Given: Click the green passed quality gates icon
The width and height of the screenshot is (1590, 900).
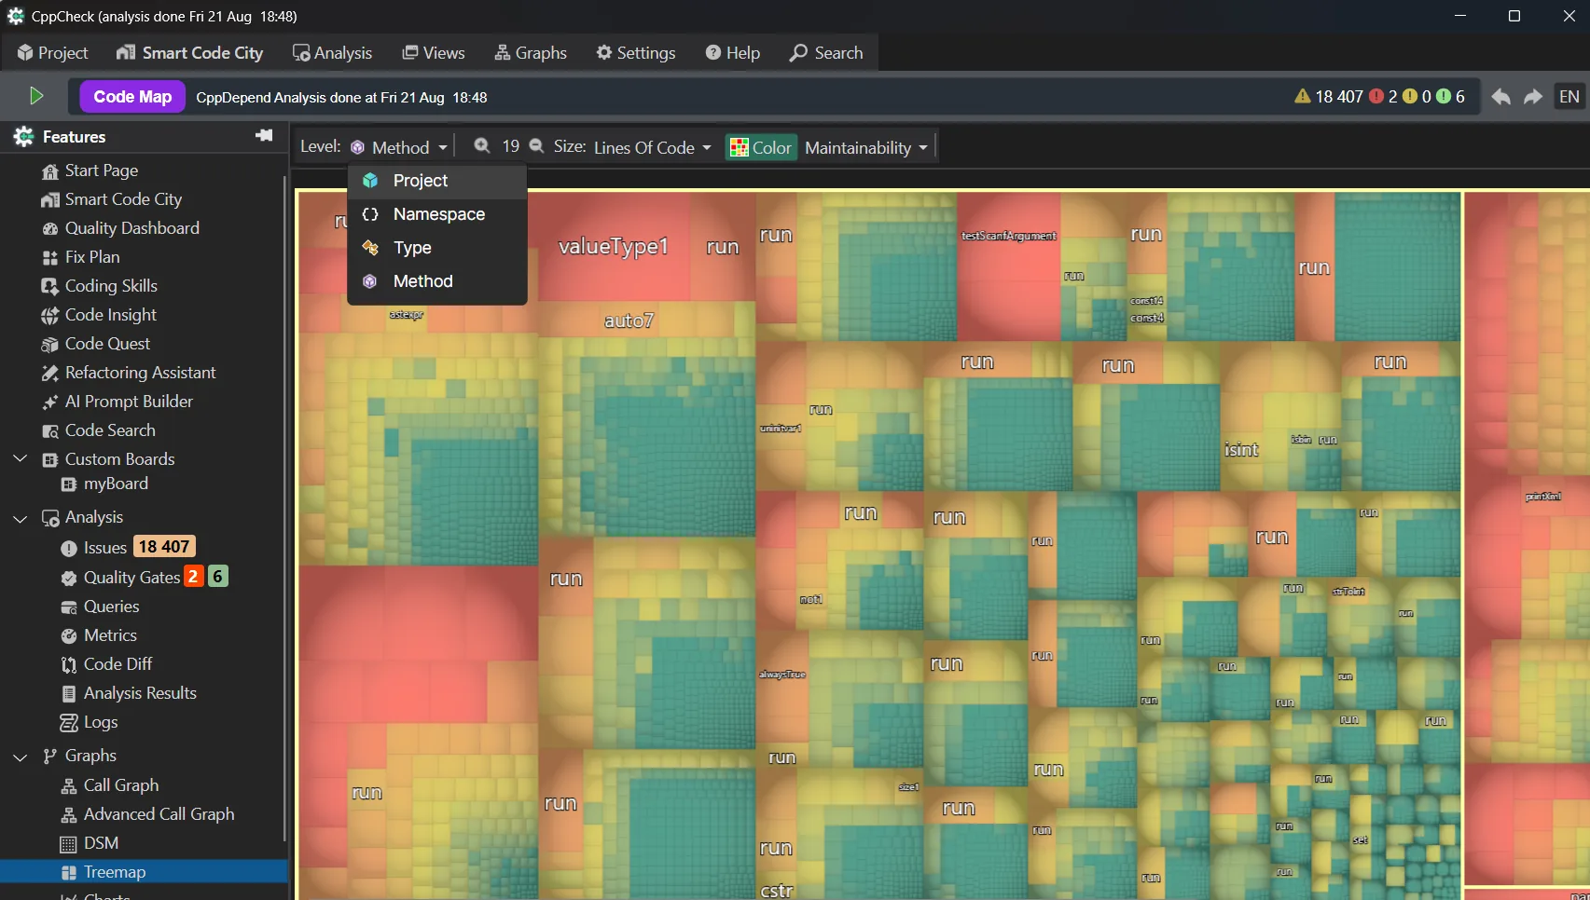Looking at the screenshot, I should pyautogui.click(x=1444, y=96).
